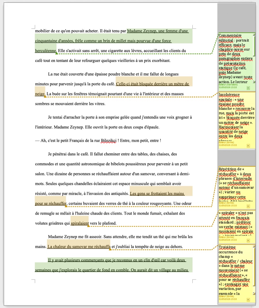Click the author label 'Éditeur (narration)'
The image size is (259, 308).
click(228, 85)
